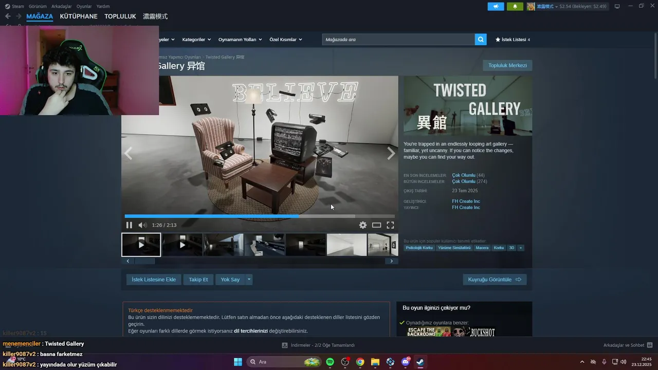Go to previous media with left arrow
Image resolution: width=658 pixels, height=370 pixels.
[x=128, y=153]
